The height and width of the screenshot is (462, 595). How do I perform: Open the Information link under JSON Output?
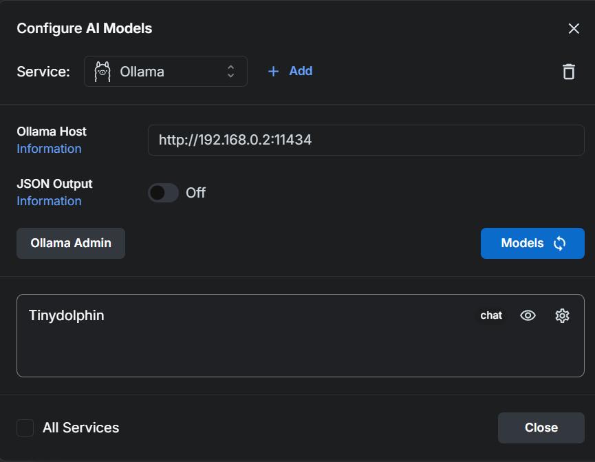tap(49, 201)
